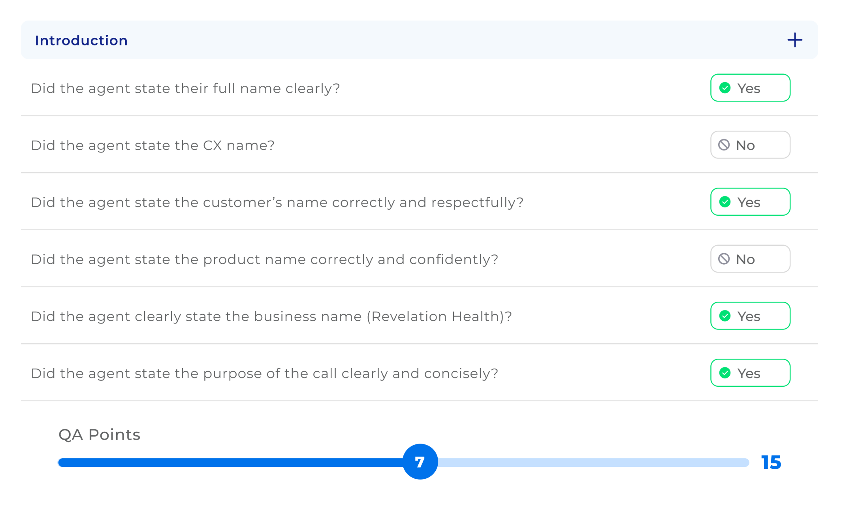Click the prohibition icon on product name No answer

[724, 259]
